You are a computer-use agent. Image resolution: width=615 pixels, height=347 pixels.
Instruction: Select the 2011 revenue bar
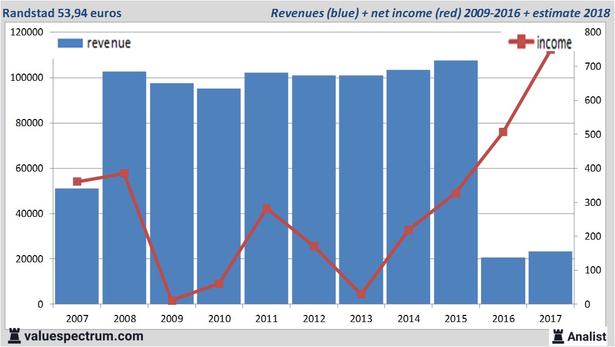[266, 189]
